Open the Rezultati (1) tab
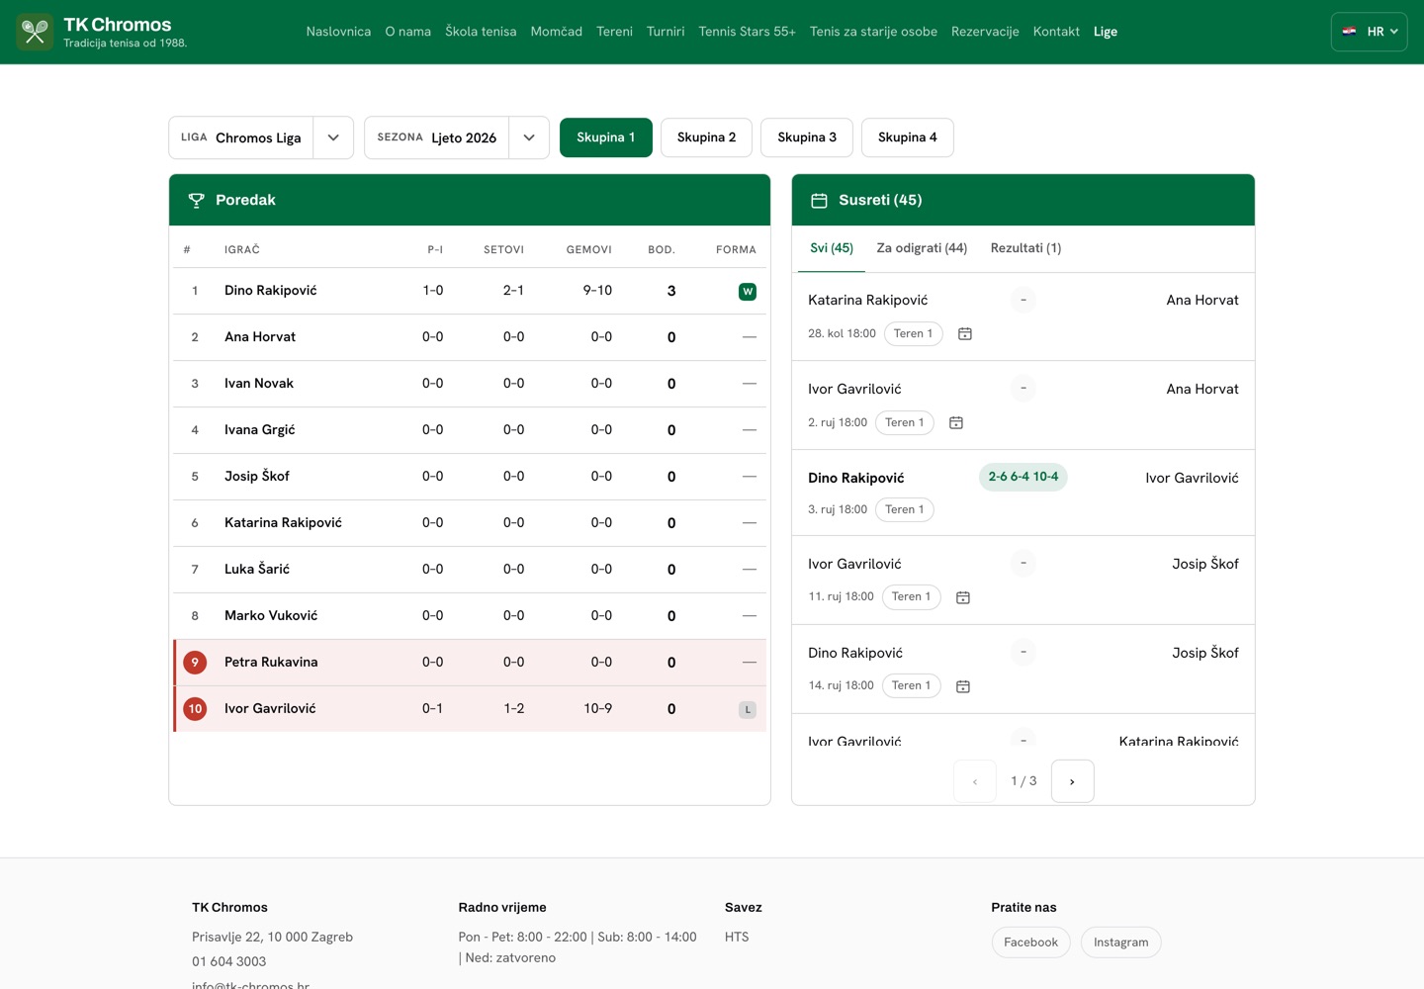The image size is (1424, 989). [x=1025, y=248]
